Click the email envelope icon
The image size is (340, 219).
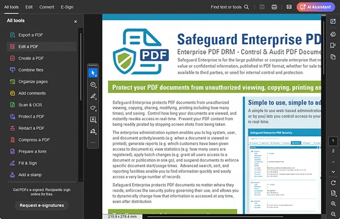289,7
